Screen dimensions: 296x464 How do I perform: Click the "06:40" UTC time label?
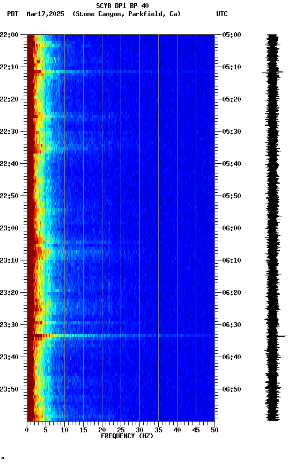[x=232, y=357]
